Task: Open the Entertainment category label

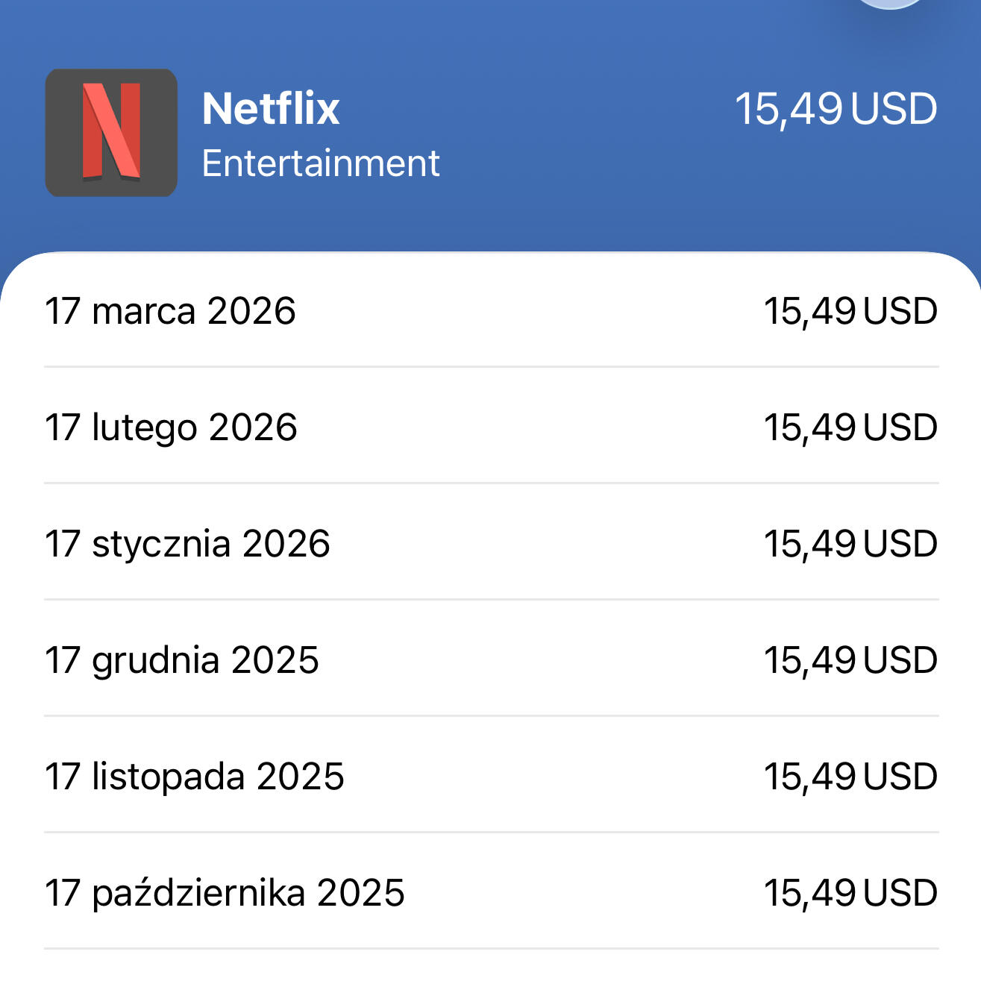Action: [x=321, y=163]
